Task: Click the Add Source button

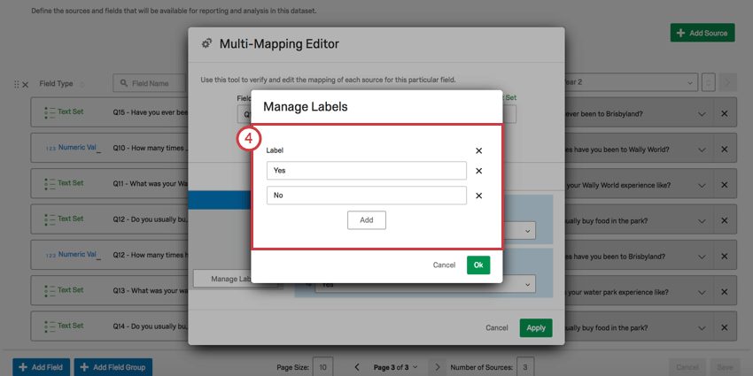Action: [703, 33]
